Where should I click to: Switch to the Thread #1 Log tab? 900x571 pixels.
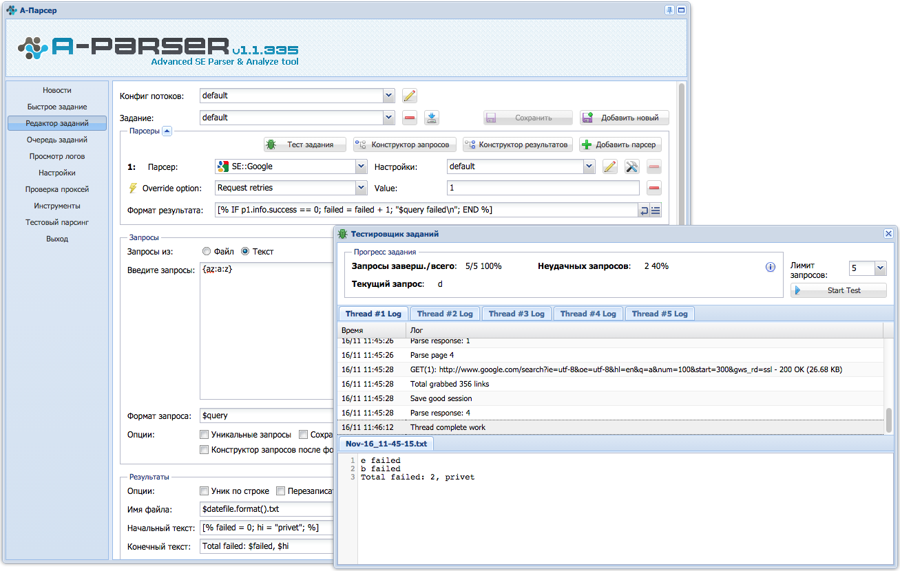click(373, 314)
